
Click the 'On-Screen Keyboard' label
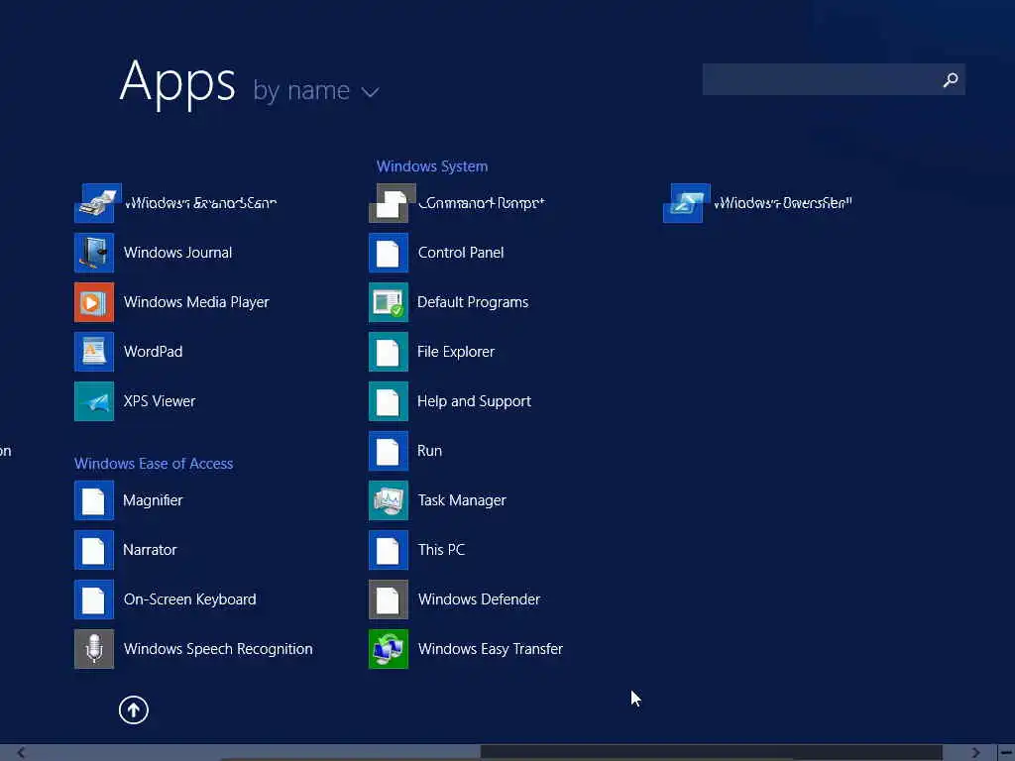(189, 599)
